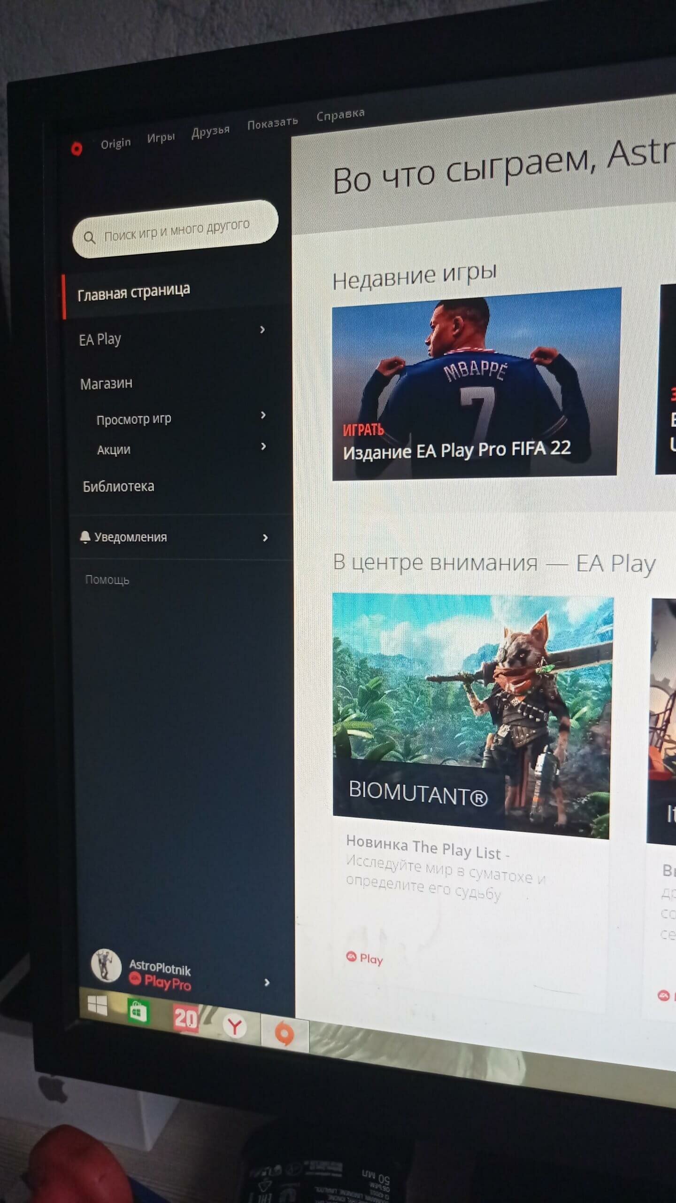Viewport: 676px width, 1203px height.
Task: Expand the Акции chevron
Action: pyautogui.click(x=263, y=446)
